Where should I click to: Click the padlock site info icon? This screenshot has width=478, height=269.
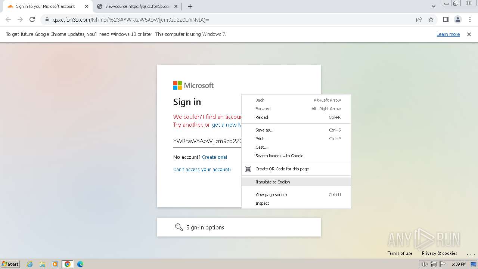tap(47, 20)
